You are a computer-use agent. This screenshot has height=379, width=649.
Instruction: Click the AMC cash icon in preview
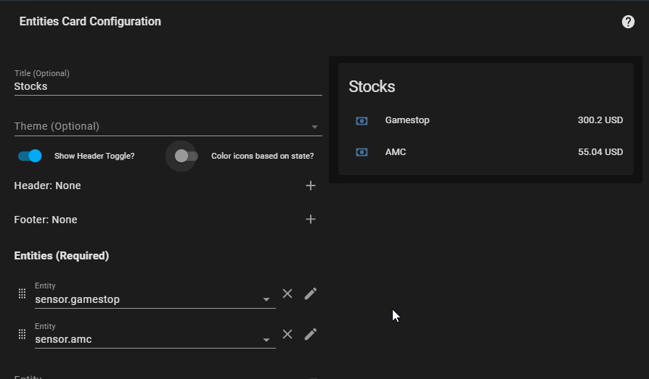[x=362, y=152]
